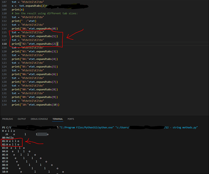Click line number 118 in the gutter

point(4,44)
